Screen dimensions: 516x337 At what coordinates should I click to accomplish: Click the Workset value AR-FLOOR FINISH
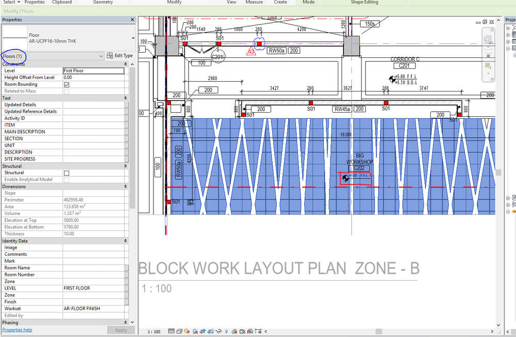pyautogui.click(x=93, y=309)
